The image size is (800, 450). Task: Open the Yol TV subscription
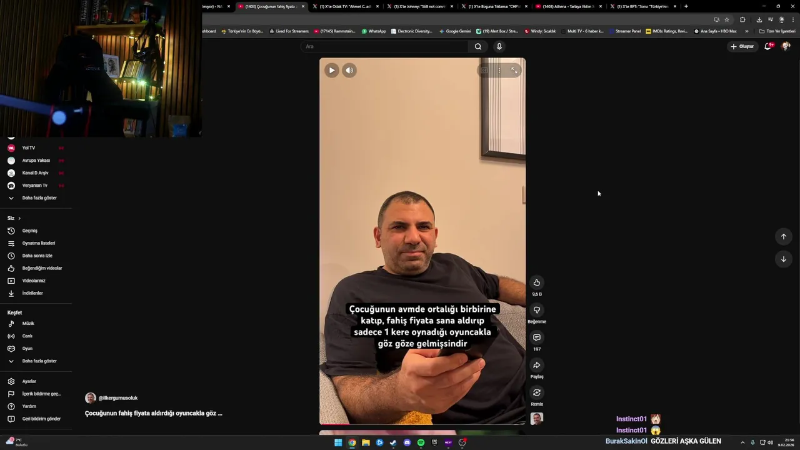click(36, 148)
